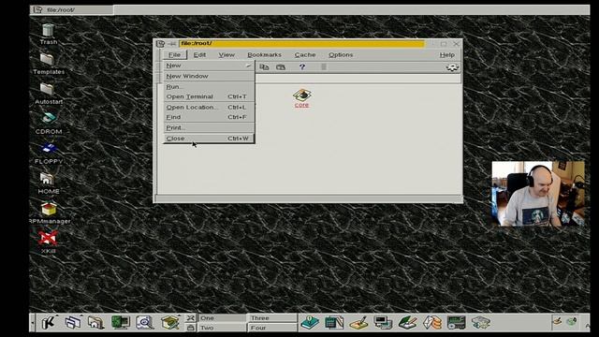Click the Paste icon in the file manager toolbar
The image size is (599, 337).
(x=281, y=67)
